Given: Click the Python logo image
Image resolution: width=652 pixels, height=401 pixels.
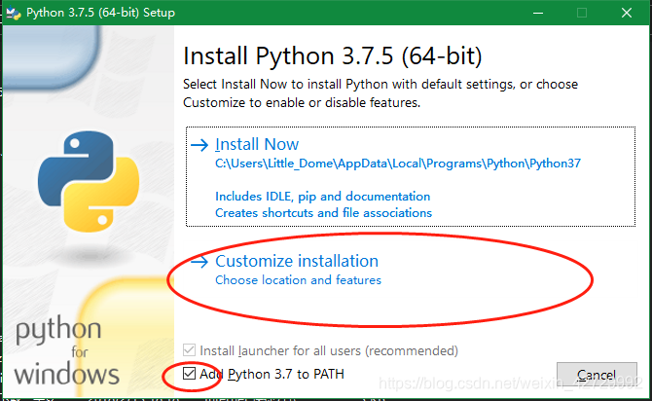Looking at the screenshot, I should click(89, 182).
